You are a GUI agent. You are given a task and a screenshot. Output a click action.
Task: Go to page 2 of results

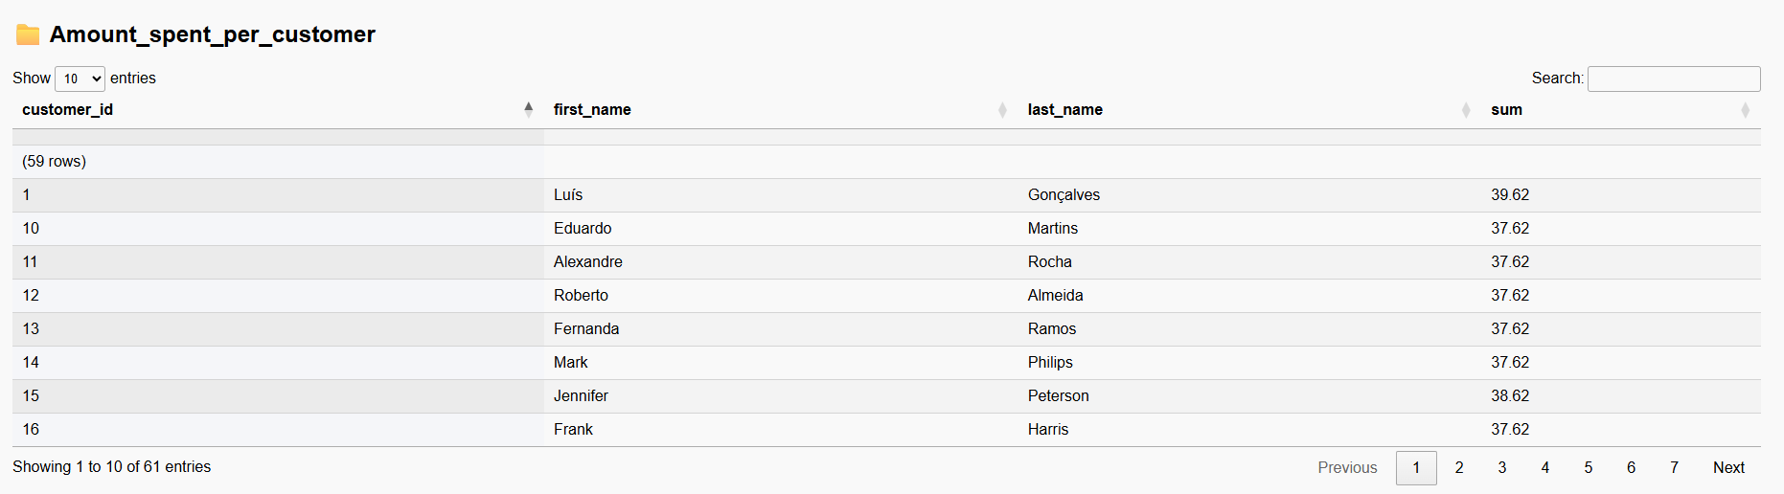click(1459, 467)
